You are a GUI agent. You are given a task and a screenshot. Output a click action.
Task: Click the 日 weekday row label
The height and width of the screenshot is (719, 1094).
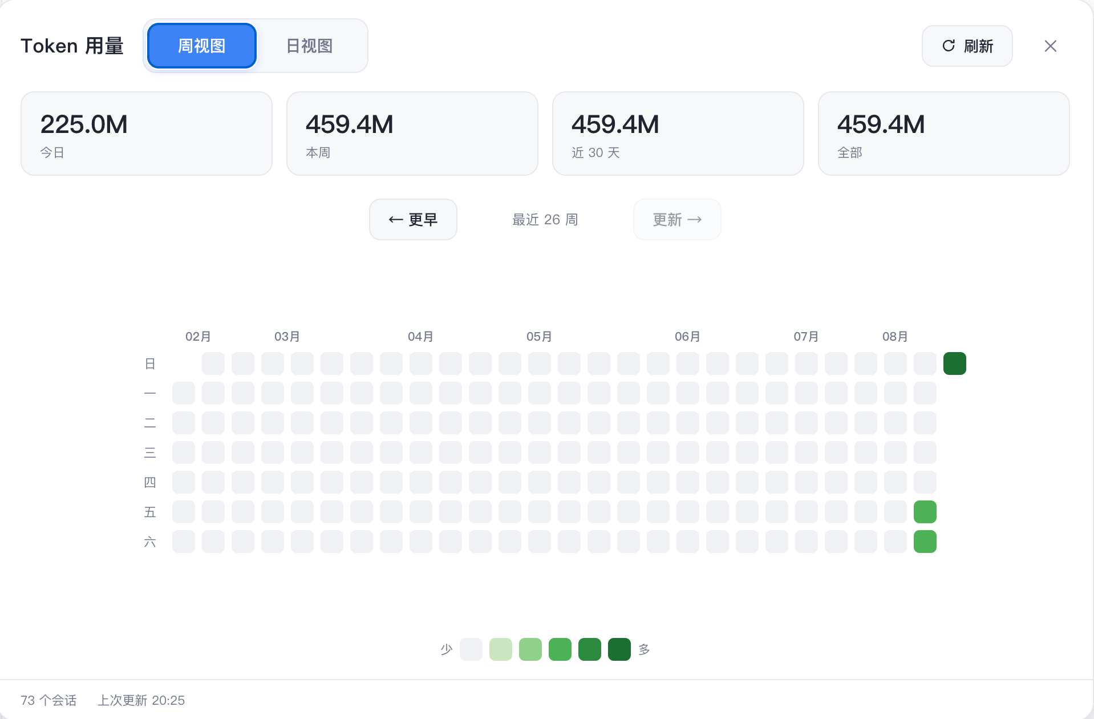[x=150, y=363]
